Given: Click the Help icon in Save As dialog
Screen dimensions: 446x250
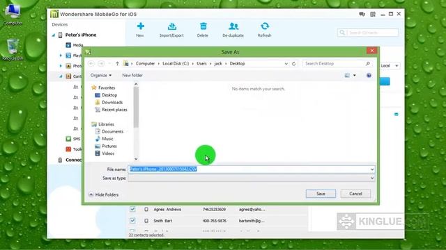Looking at the screenshot, I should coord(369,76).
